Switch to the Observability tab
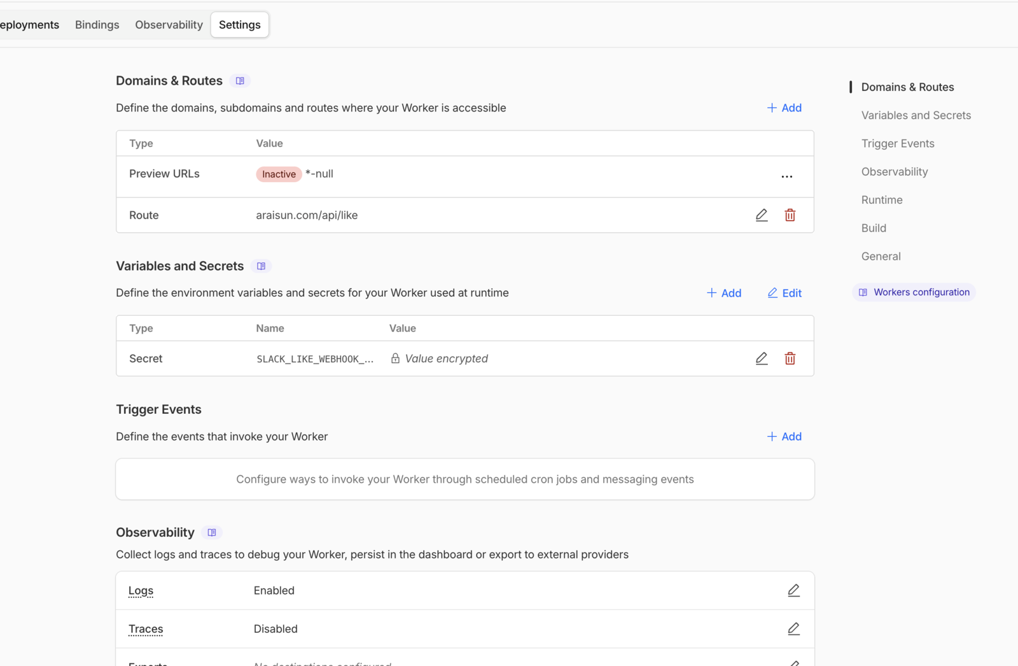The width and height of the screenshot is (1018, 666). [169, 25]
